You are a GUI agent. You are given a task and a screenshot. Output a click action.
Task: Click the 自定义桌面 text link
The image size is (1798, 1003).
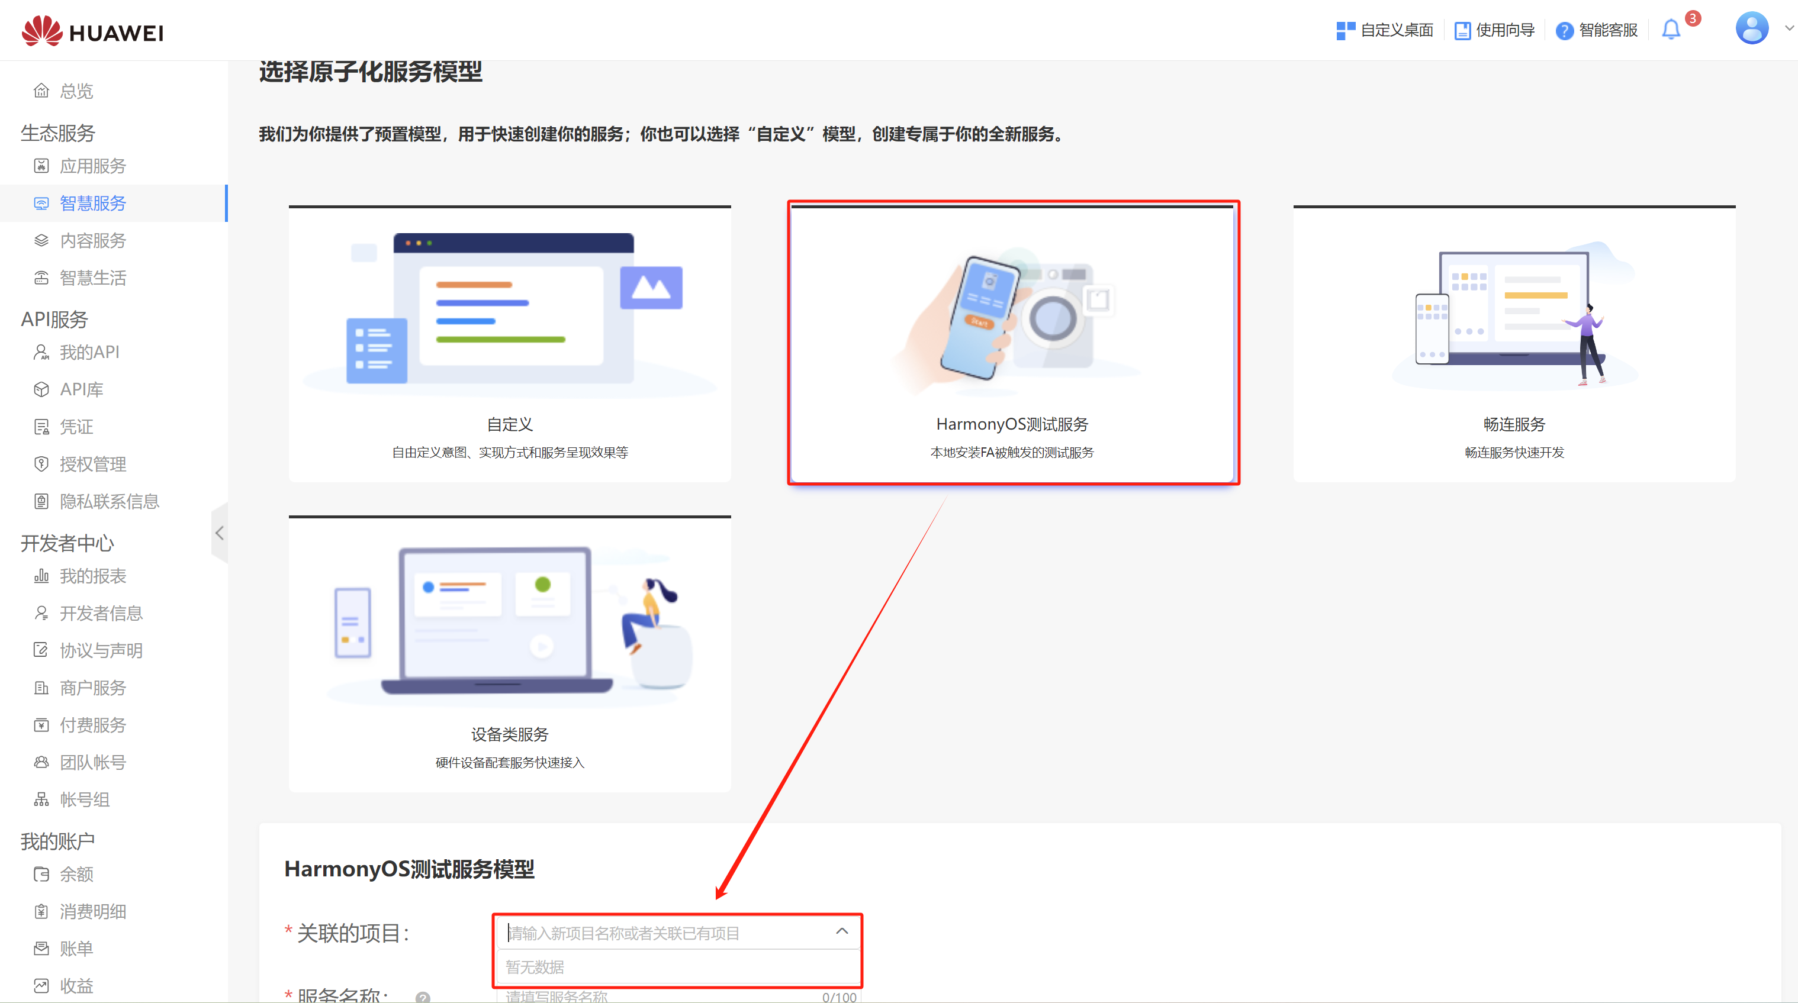(x=1397, y=31)
